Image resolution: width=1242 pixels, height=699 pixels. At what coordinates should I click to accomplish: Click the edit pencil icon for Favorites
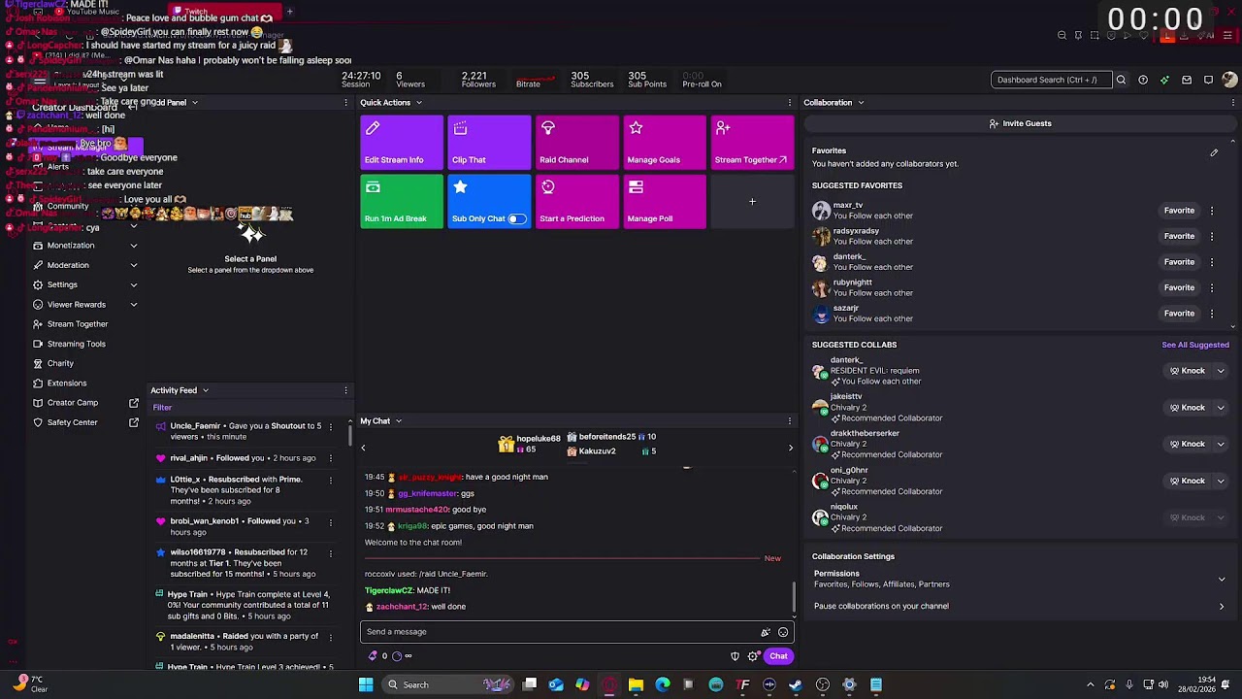coord(1214,152)
